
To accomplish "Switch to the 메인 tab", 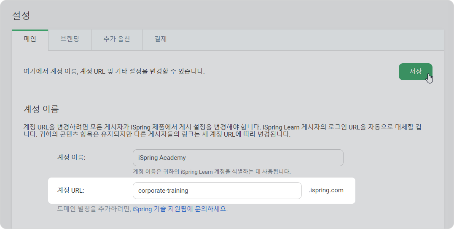I will pyautogui.click(x=30, y=39).
